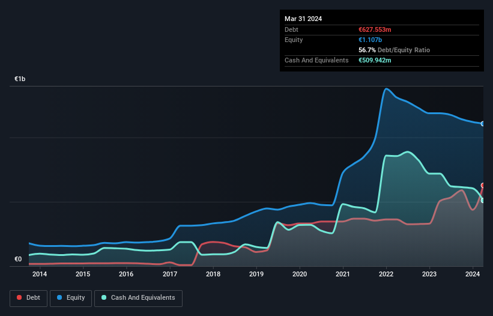The image size is (493, 316).
Task: Click the €509.942m cash value
Action: [375, 60]
